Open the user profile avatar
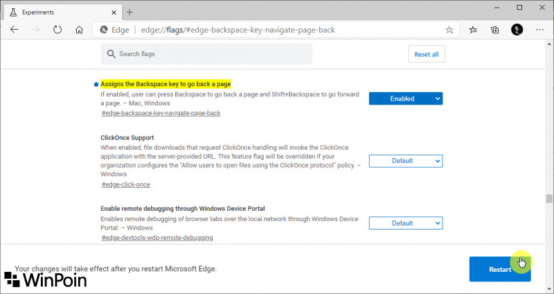This screenshot has height=294, width=554. click(517, 30)
